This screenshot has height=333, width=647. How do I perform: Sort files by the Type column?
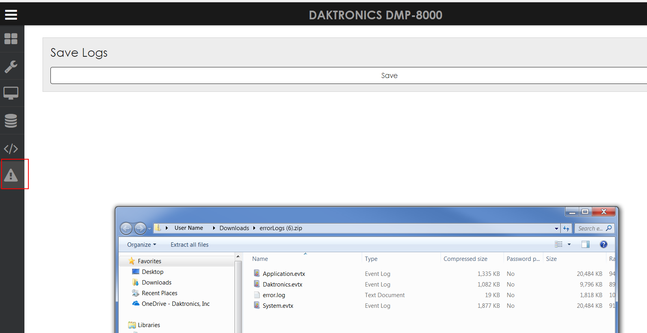371,259
